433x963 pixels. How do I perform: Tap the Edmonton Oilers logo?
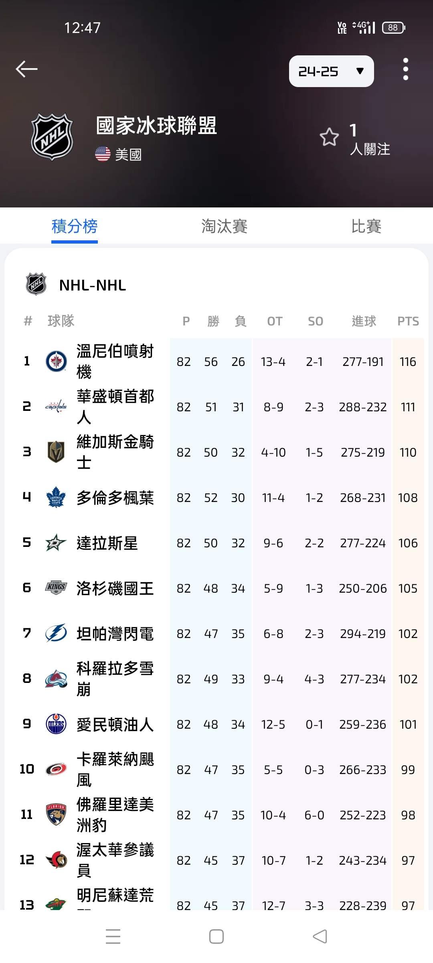click(56, 724)
